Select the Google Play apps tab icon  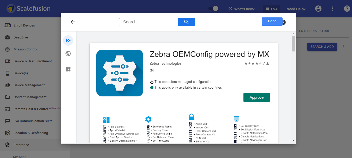click(68, 40)
